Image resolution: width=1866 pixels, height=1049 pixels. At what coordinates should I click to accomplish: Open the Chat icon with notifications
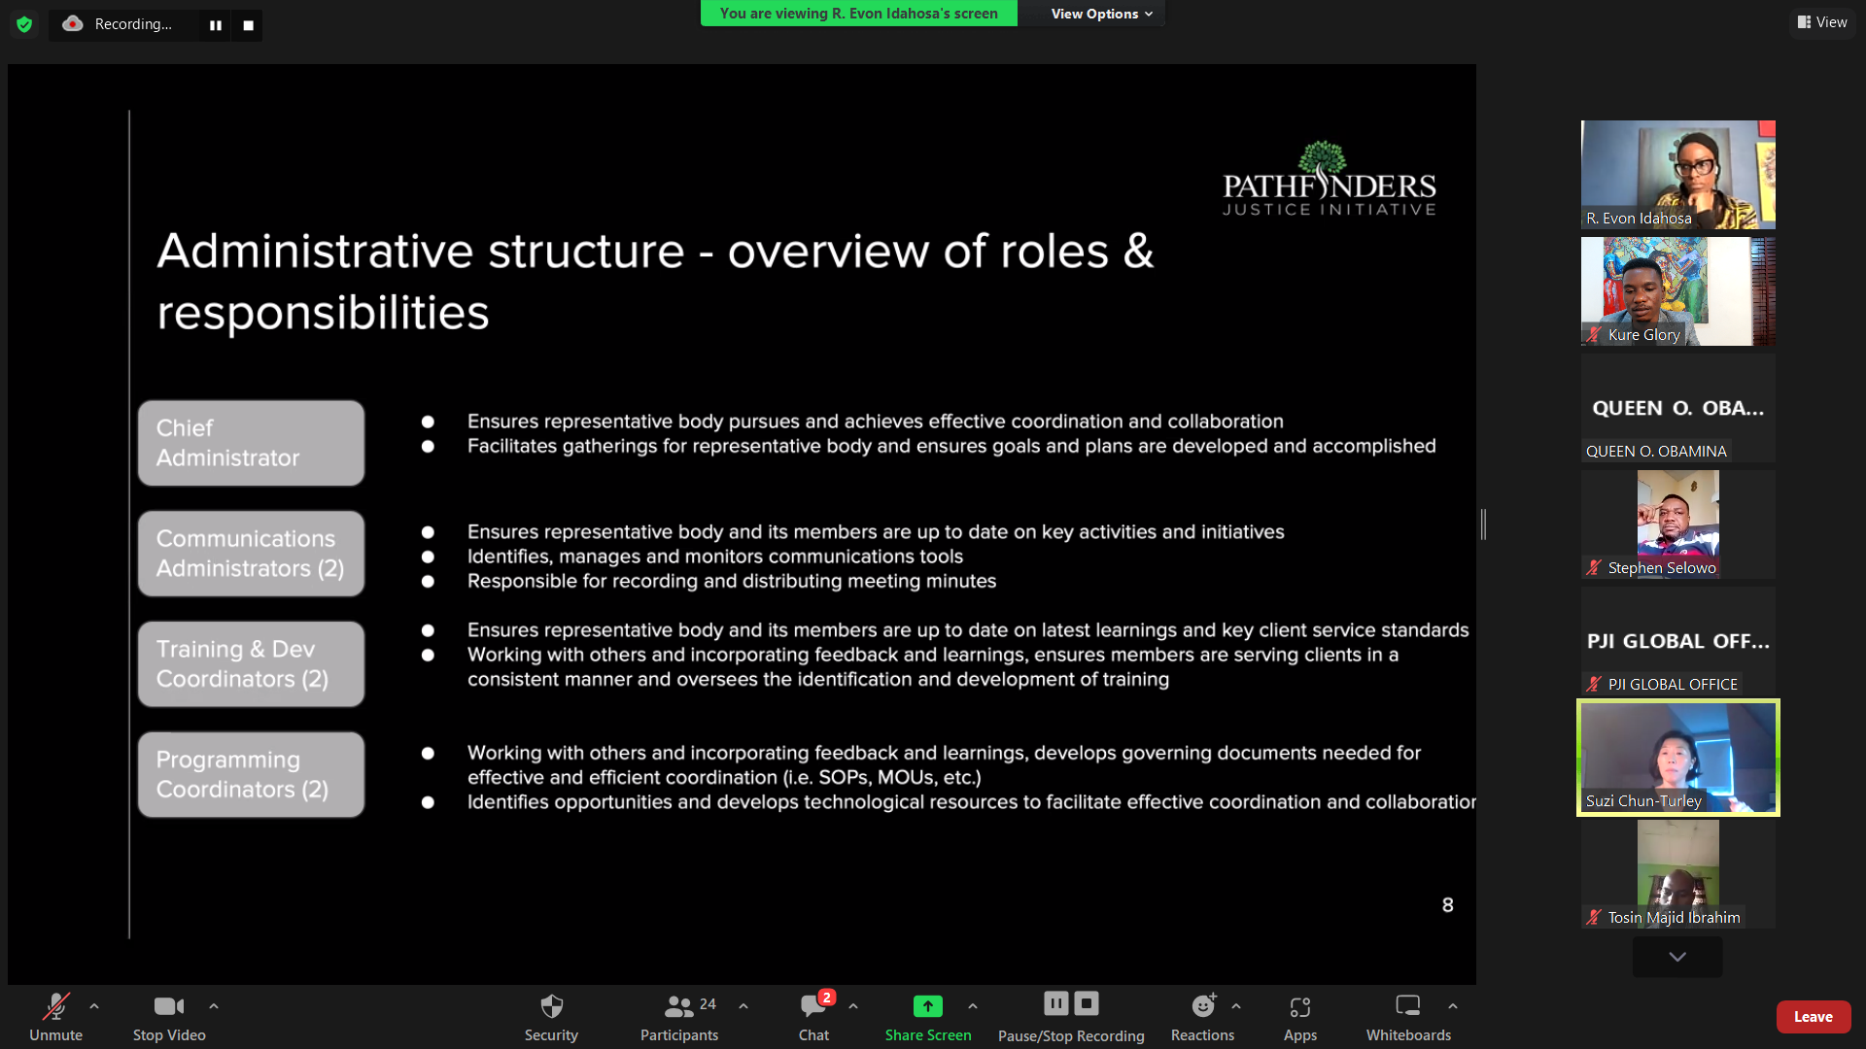[x=813, y=1006]
